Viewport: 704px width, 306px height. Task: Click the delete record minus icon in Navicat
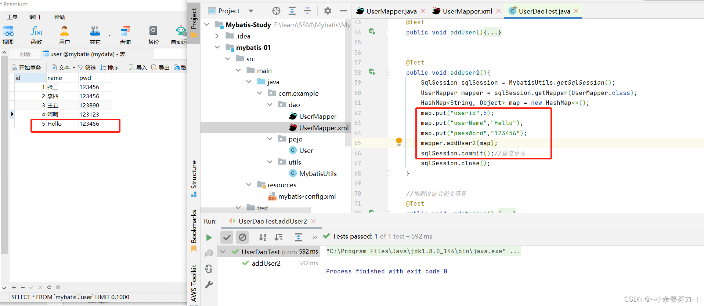[23, 287]
